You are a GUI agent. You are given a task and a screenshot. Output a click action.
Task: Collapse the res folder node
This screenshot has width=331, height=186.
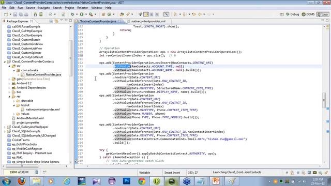pos(9,97)
